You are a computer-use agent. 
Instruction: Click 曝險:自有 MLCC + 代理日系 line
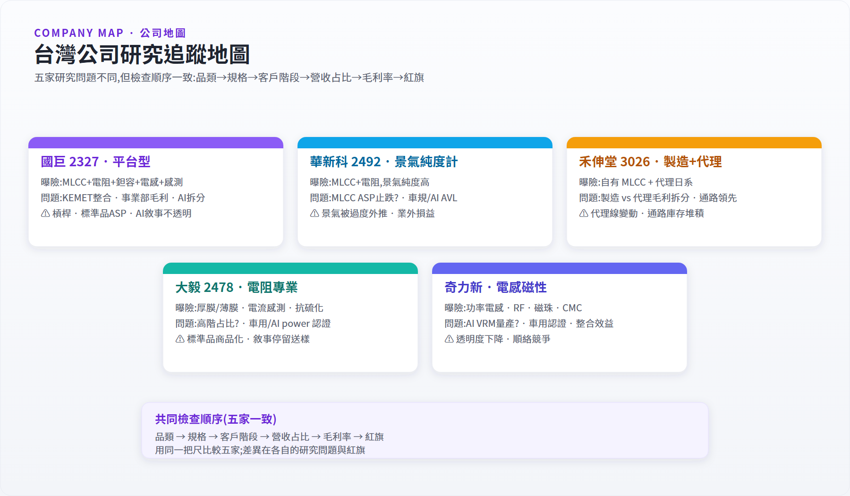coord(636,182)
